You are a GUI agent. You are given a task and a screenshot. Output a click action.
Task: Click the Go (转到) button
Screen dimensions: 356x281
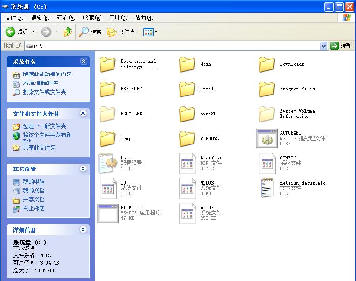341,46
